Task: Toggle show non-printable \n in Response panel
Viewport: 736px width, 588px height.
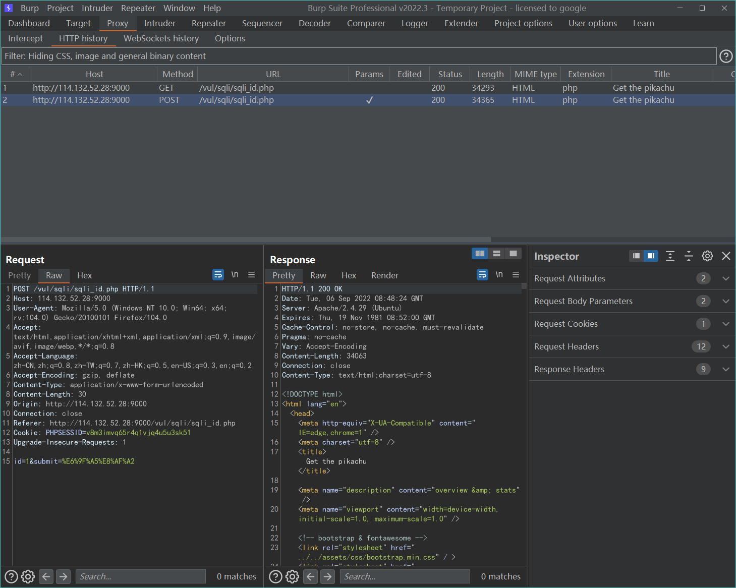Action: tap(499, 275)
